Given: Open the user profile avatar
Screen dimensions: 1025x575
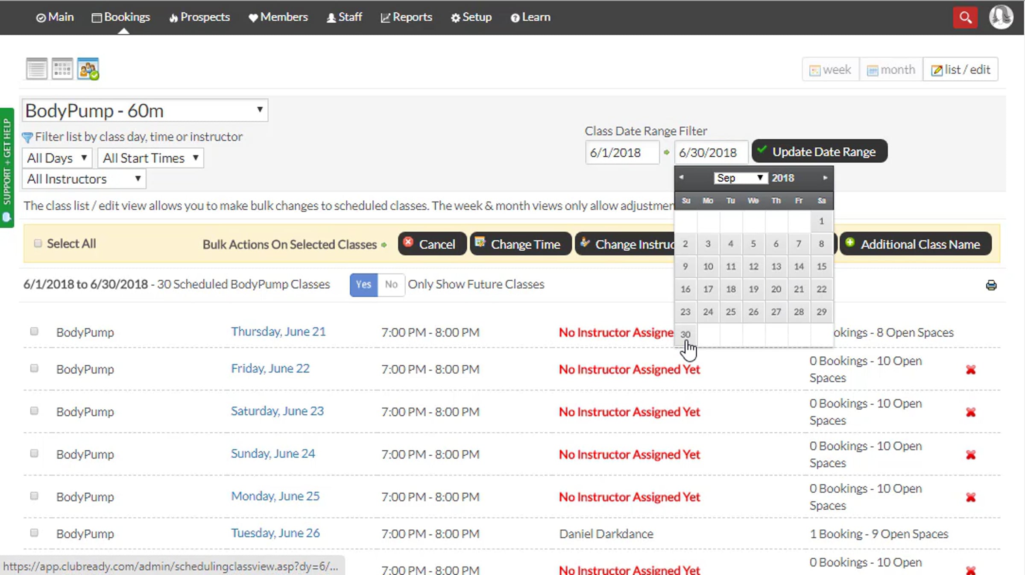Looking at the screenshot, I should (x=1001, y=17).
